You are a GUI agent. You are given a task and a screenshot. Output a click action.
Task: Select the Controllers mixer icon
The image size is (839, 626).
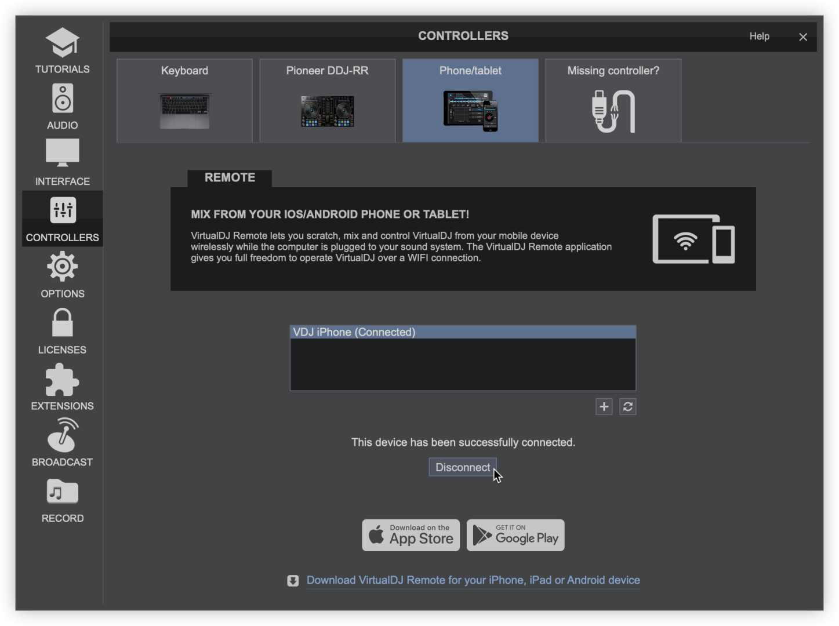point(63,211)
